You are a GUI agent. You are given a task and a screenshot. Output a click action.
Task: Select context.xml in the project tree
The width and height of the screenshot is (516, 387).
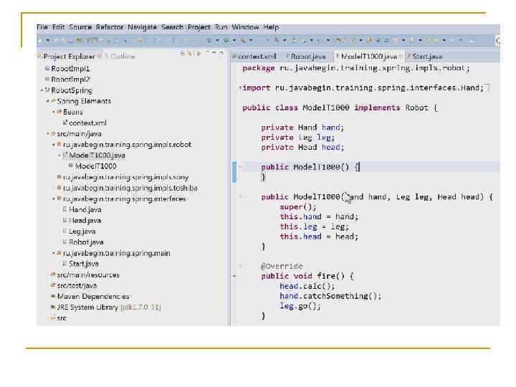(x=85, y=123)
